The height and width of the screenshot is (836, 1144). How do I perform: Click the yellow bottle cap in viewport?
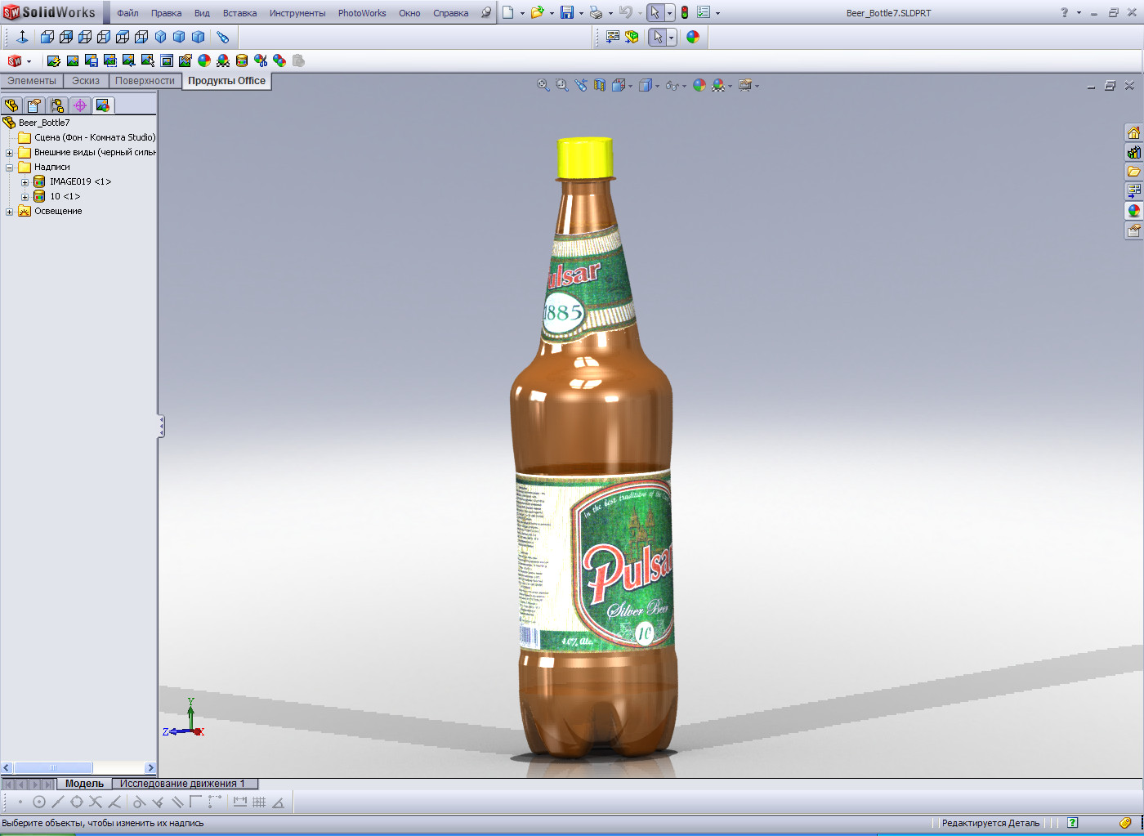(585, 158)
